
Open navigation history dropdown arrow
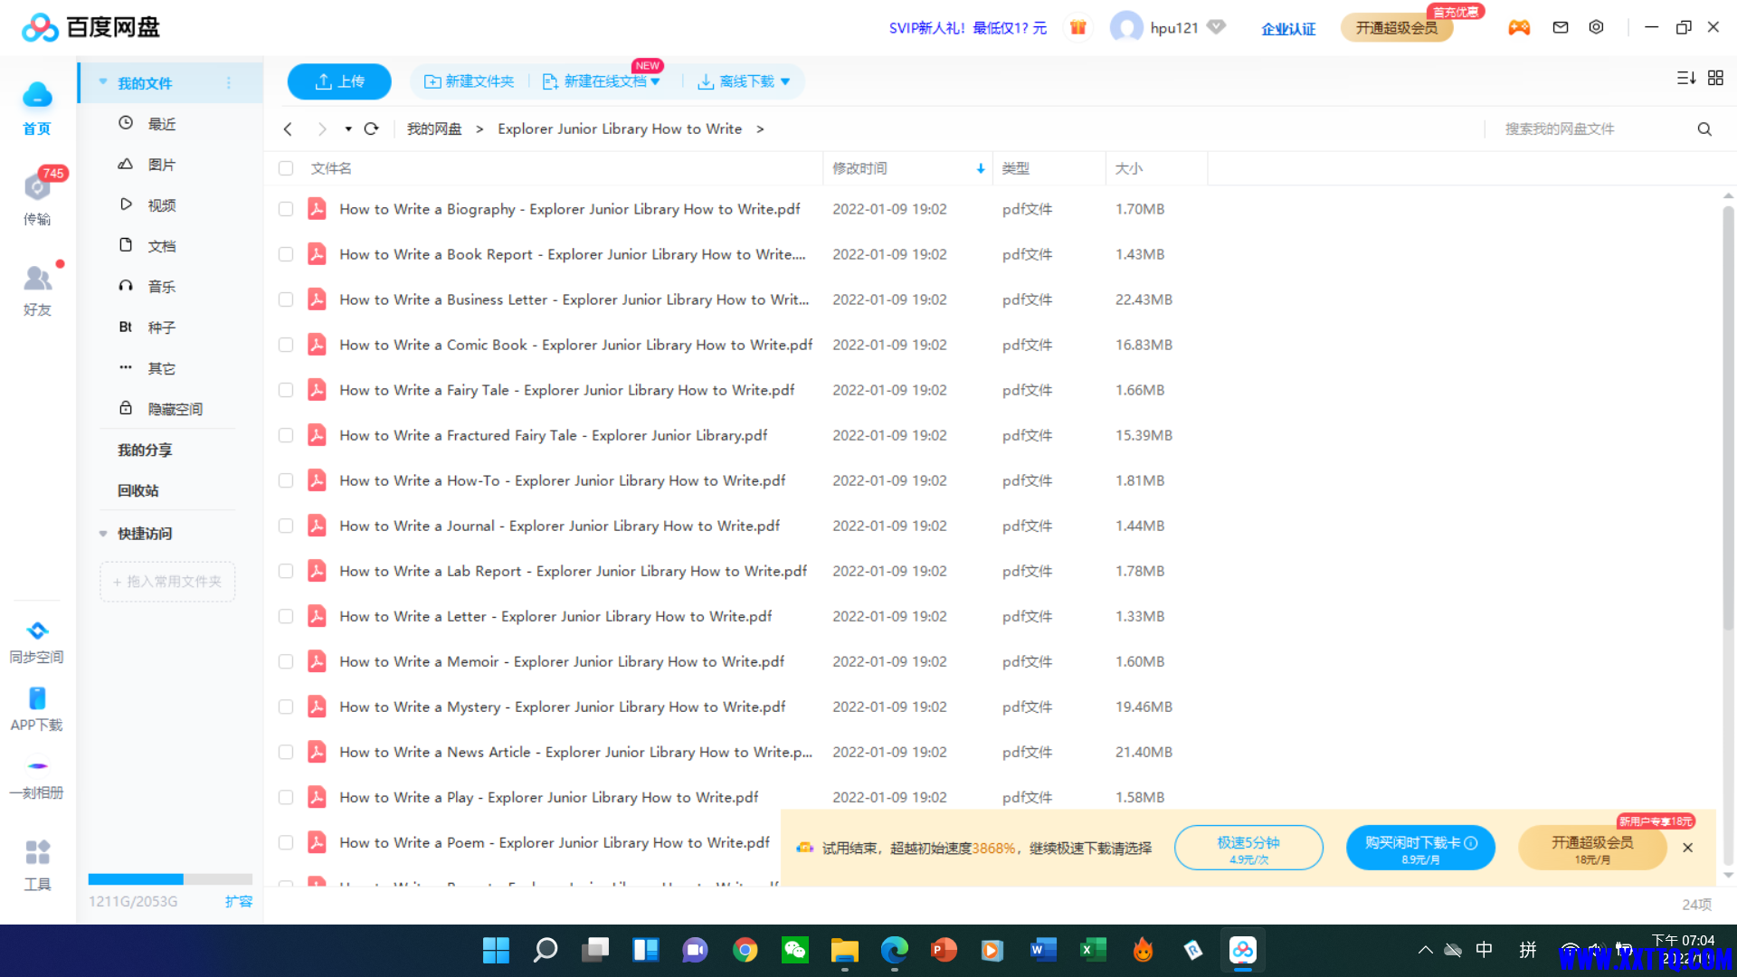tap(348, 129)
